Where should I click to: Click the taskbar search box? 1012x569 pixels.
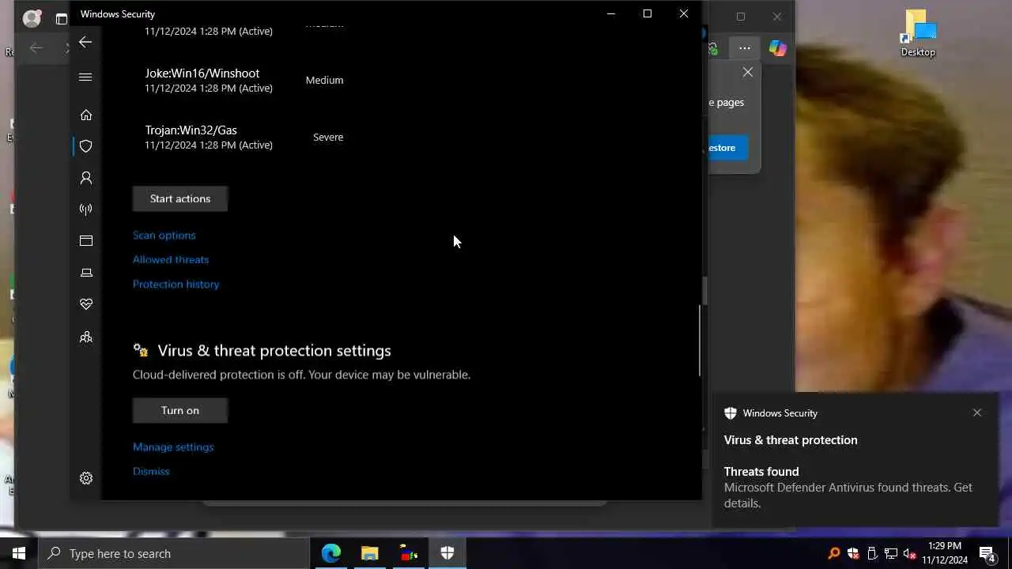point(174,553)
